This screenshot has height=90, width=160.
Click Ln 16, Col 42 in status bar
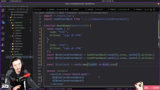pyautogui.click(x=110, y=88)
